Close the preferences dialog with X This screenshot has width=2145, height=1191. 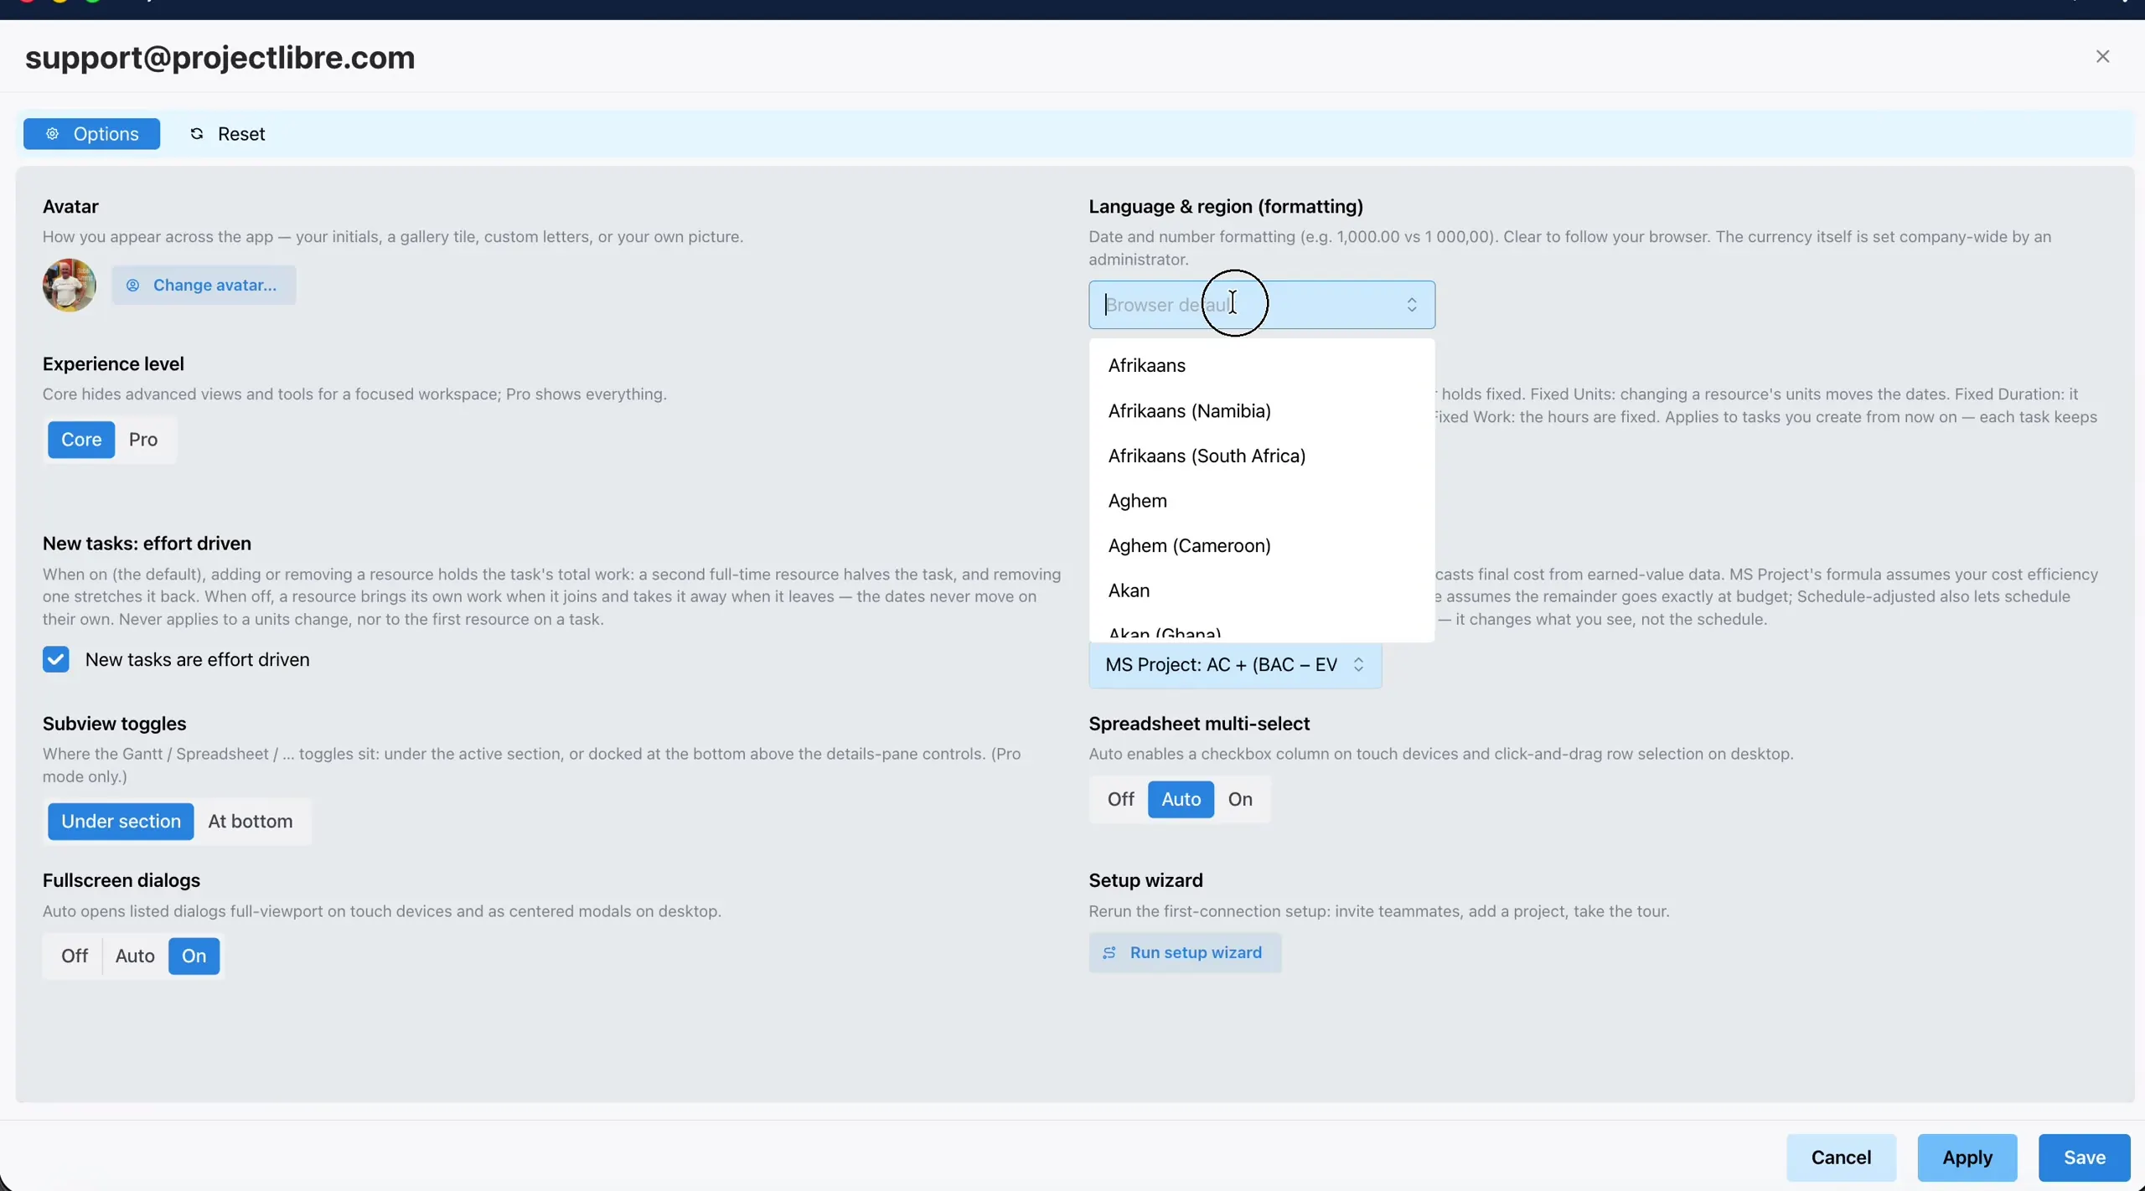[x=2102, y=56]
